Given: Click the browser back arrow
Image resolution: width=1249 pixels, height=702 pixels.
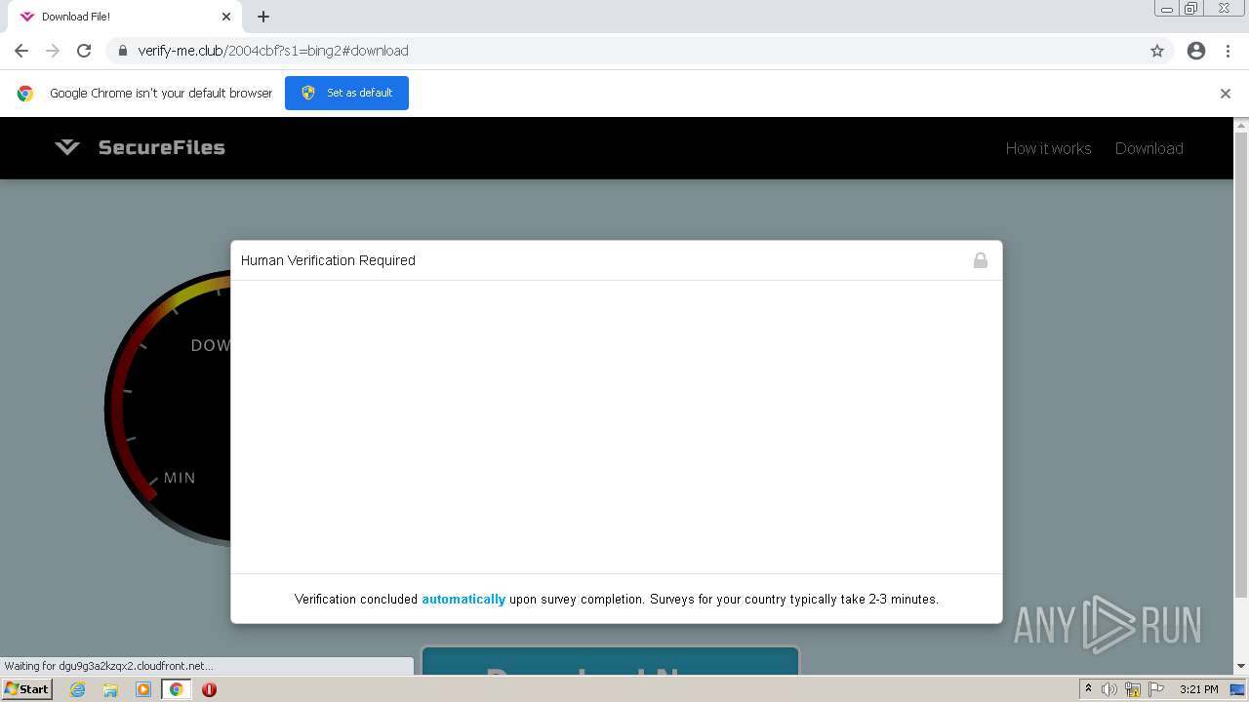Looking at the screenshot, I should coord(21,51).
